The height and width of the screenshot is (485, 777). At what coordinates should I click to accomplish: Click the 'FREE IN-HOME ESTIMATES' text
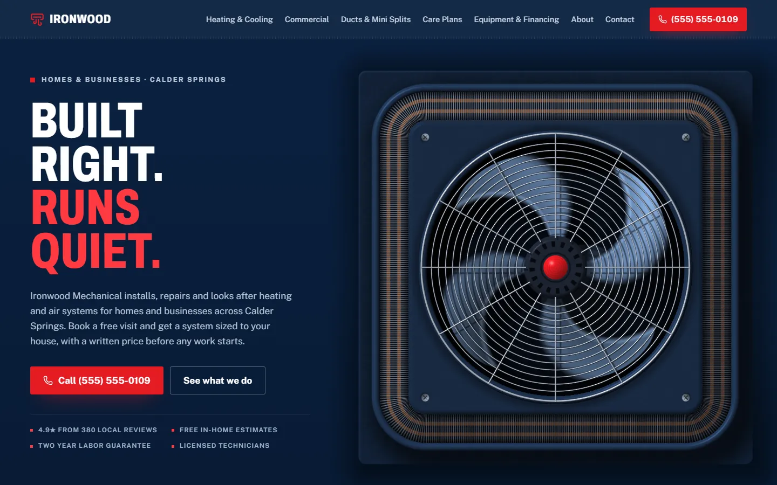228,430
